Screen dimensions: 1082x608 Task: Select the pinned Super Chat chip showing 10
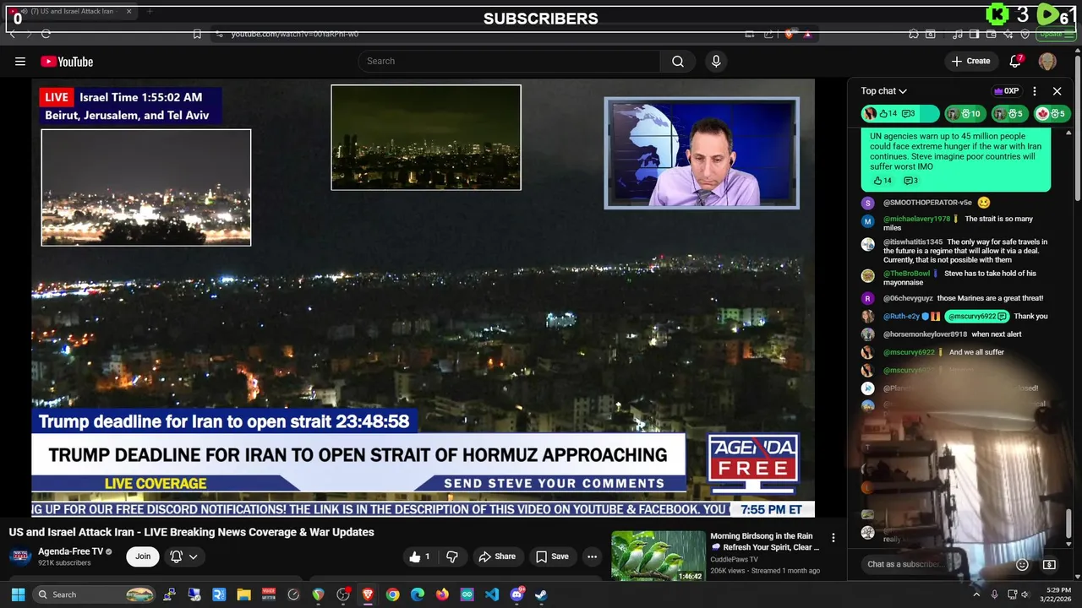(965, 113)
